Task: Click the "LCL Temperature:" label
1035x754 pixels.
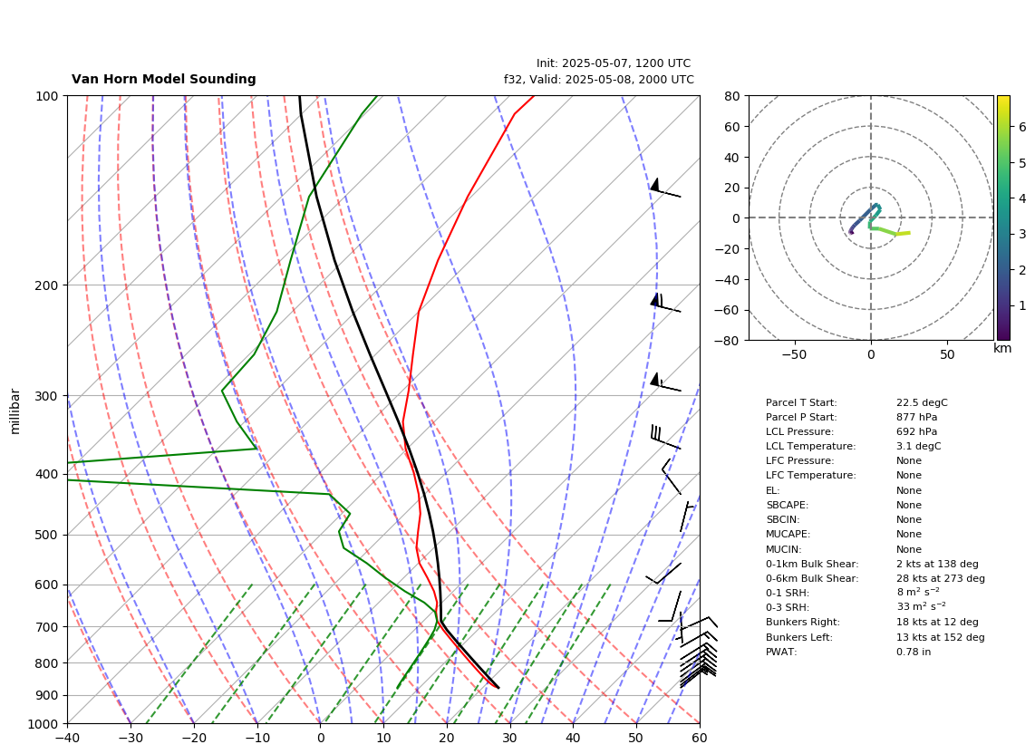Action: point(810,446)
